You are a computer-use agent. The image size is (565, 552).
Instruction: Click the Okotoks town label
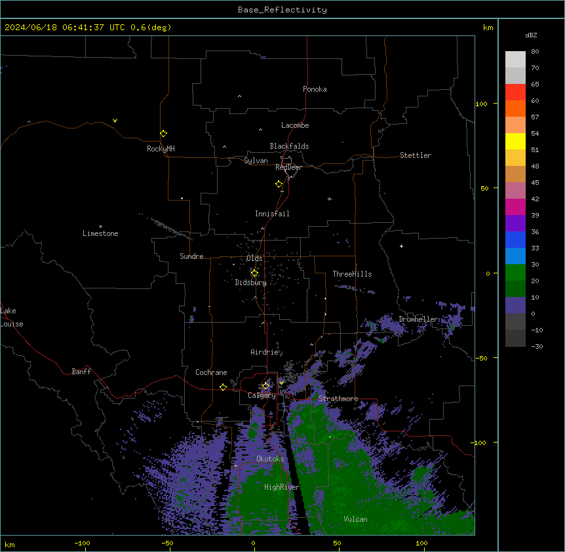click(x=270, y=459)
